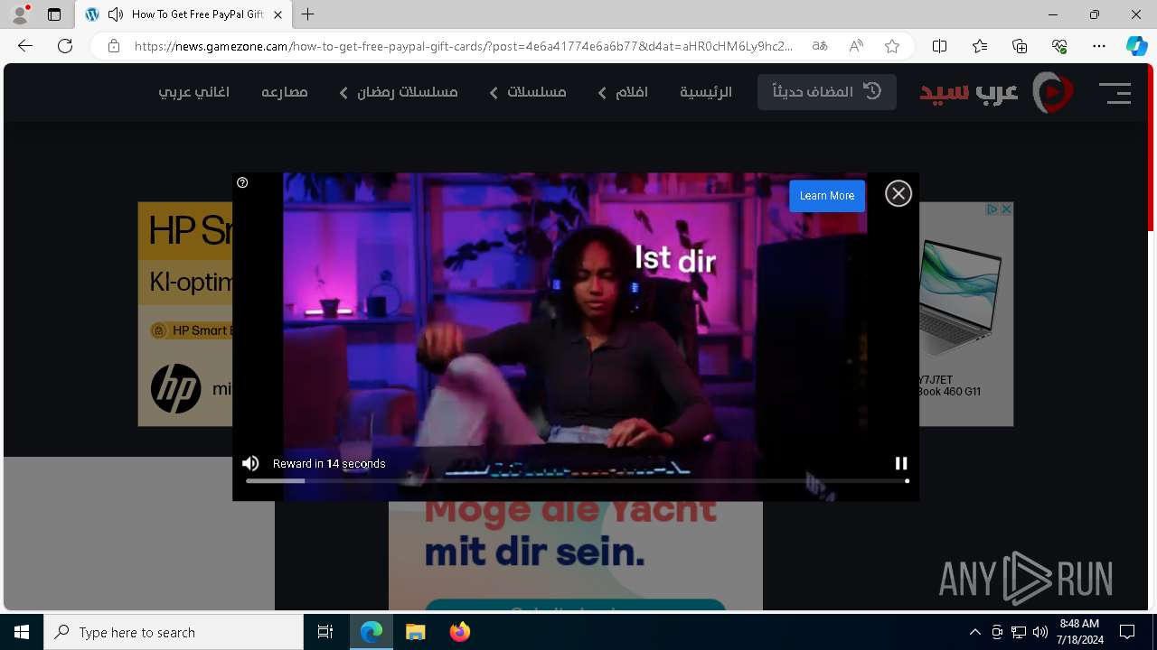Activate read aloud icon
Screen dimensions: 1157x650
tap(856, 46)
